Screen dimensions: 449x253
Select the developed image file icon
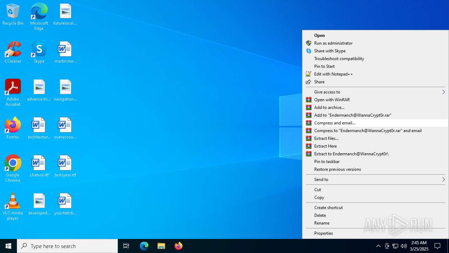[x=39, y=205]
